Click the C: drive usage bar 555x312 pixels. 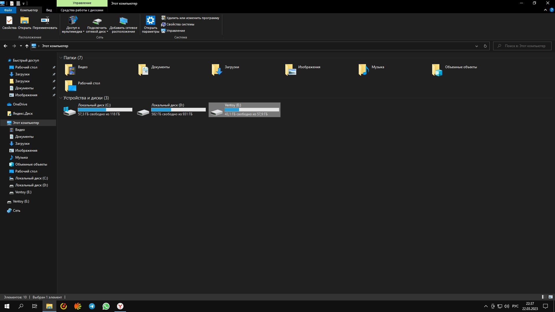point(105,110)
